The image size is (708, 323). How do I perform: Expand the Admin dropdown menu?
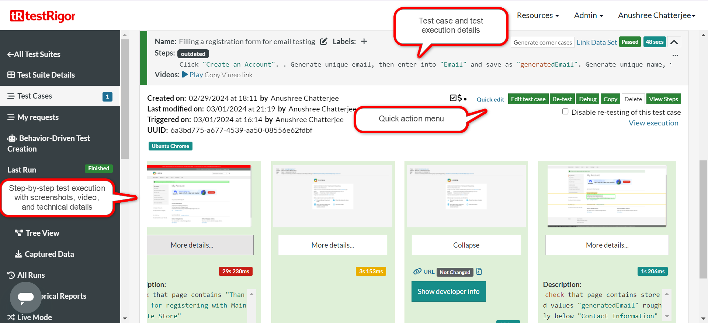click(x=588, y=15)
